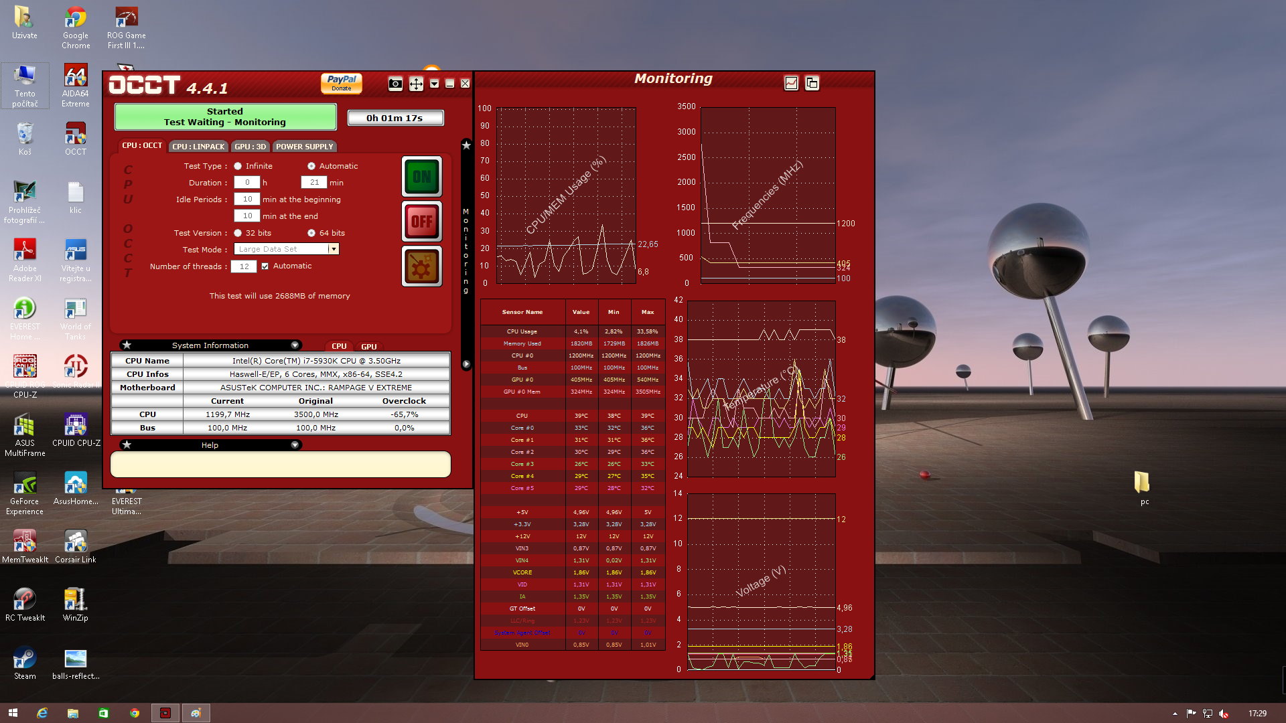Open Google Chrome from the taskbar
The height and width of the screenshot is (723, 1286).
coord(135,713)
